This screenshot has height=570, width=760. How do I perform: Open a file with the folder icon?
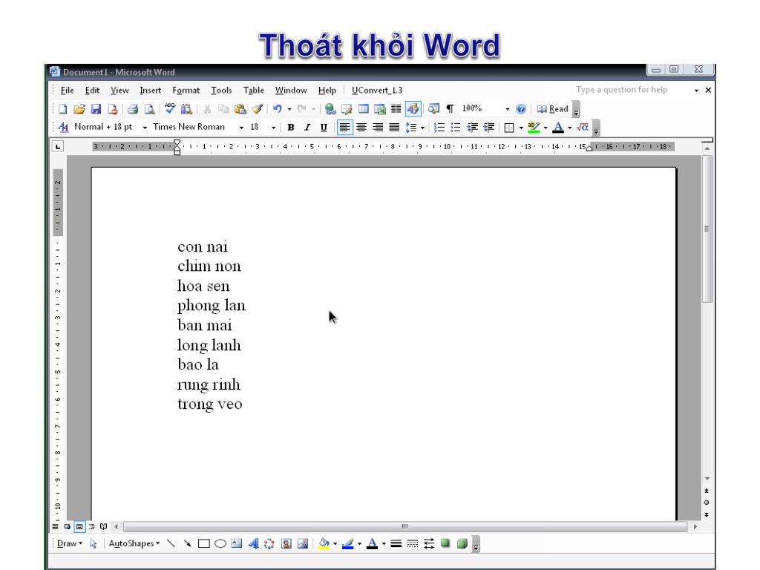(x=79, y=109)
